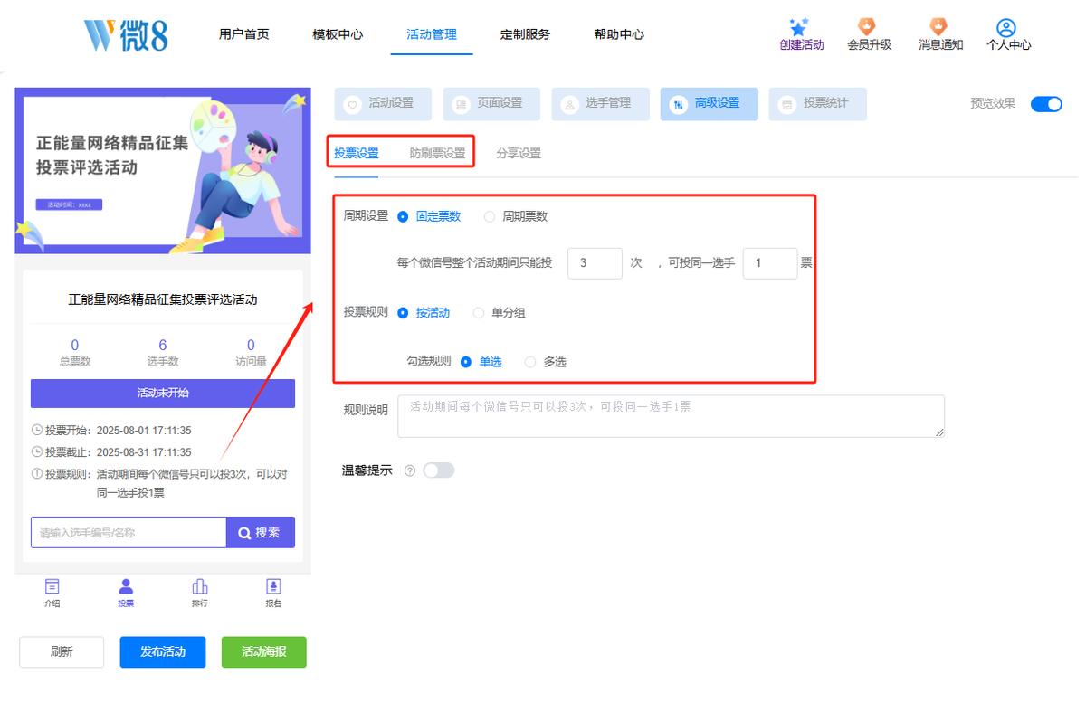The height and width of the screenshot is (703, 1086).
Task: Click the 会员升级 badge icon
Action: (x=867, y=27)
